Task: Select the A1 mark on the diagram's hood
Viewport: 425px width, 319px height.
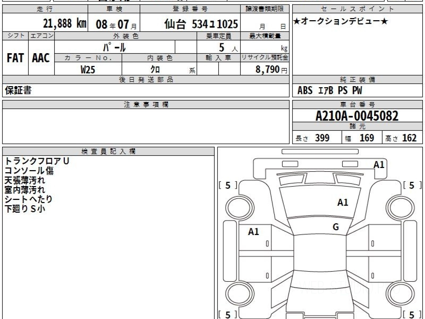Action: pyautogui.click(x=342, y=202)
